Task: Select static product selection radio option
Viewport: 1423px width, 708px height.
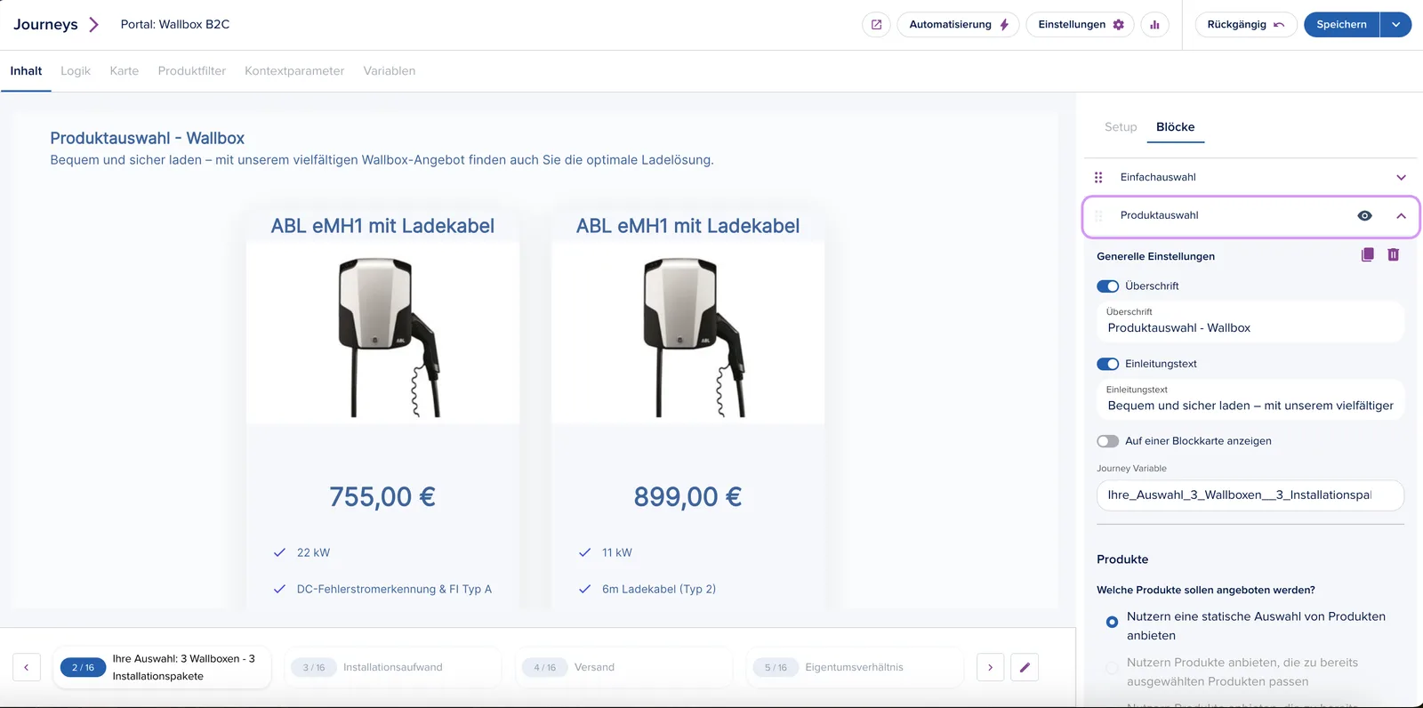Action: point(1112,622)
